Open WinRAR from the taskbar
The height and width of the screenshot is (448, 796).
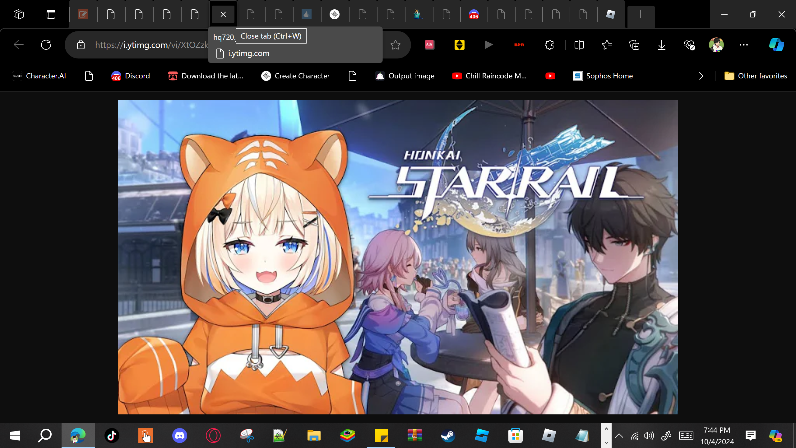pyautogui.click(x=414, y=436)
